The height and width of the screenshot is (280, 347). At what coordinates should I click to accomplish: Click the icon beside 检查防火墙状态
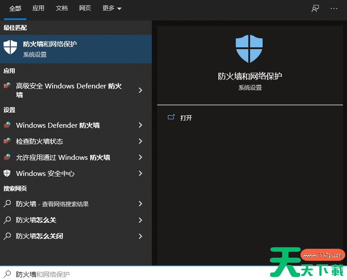7,141
